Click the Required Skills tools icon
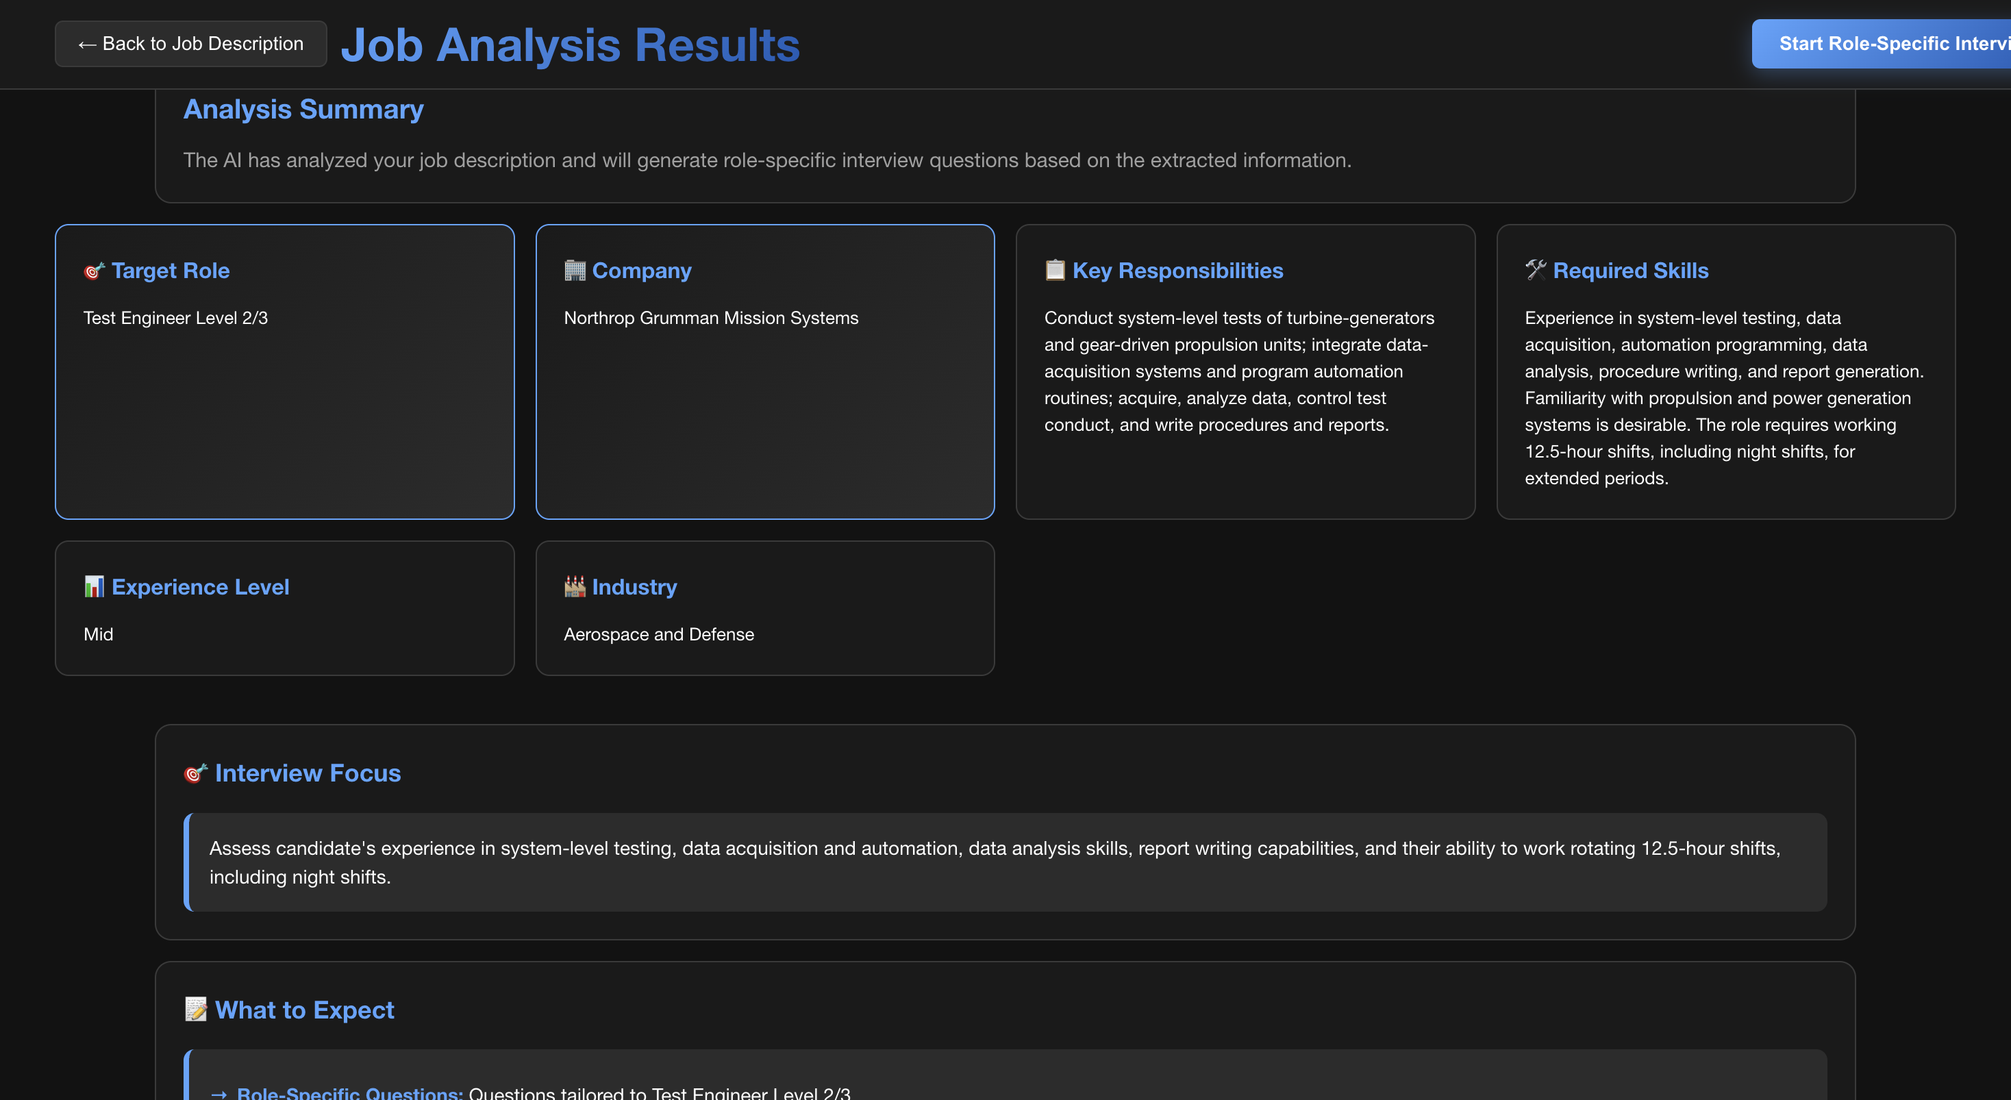Image resolution: width=2011 pixels, height=1100 pixels. (x=1536, y=270)
